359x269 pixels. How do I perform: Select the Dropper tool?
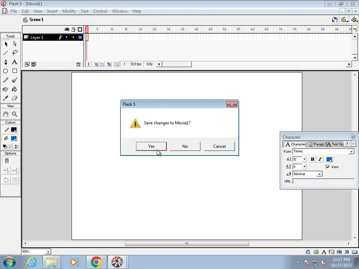[6, 98]
